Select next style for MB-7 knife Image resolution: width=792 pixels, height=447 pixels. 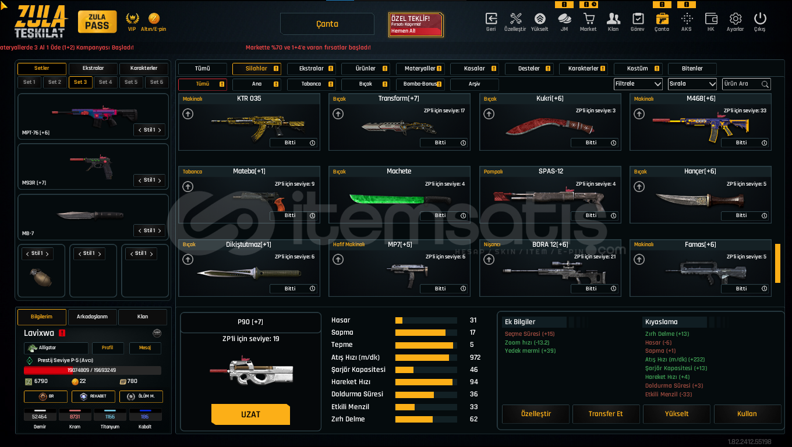click(160, 230)
